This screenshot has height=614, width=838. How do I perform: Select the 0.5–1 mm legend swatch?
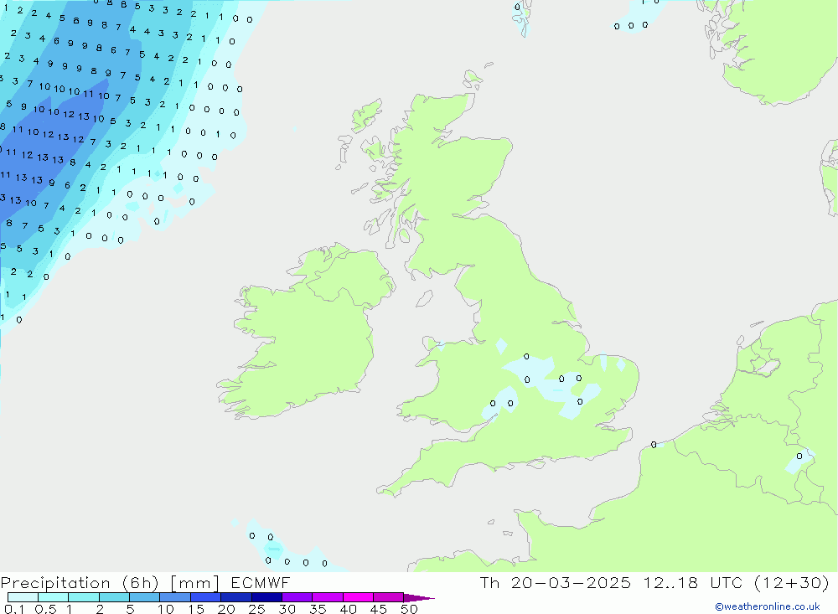click(54, 597)
